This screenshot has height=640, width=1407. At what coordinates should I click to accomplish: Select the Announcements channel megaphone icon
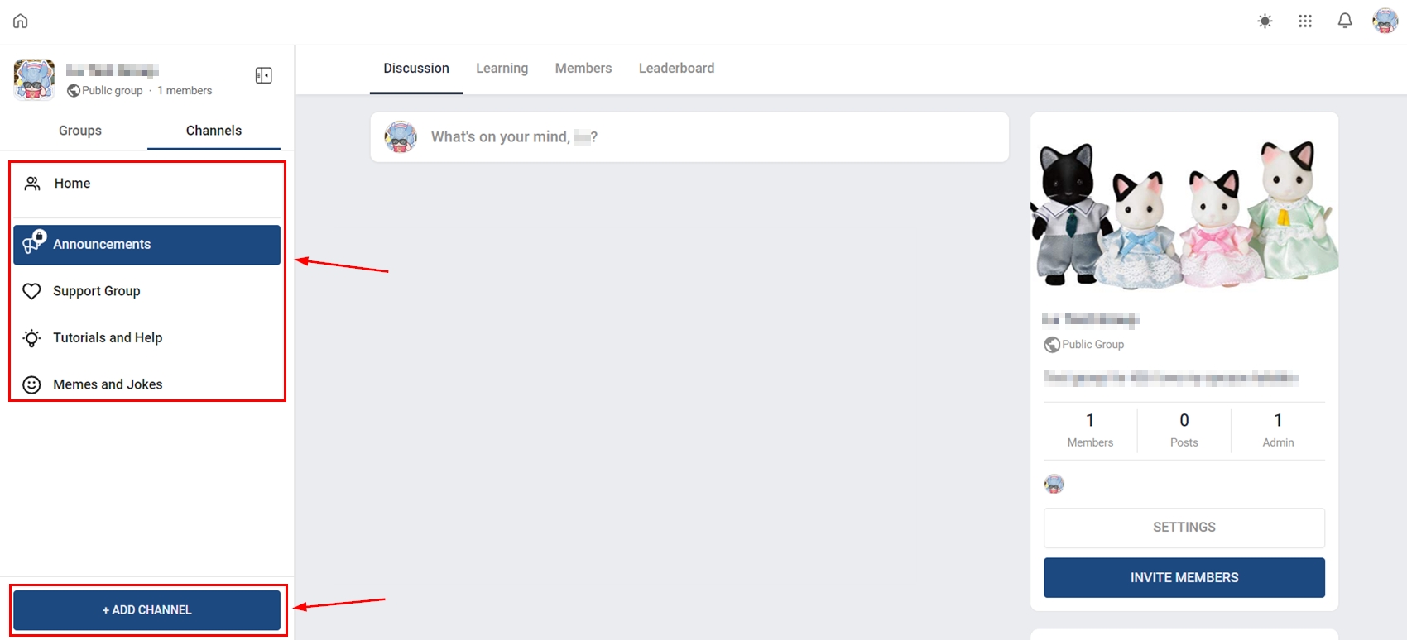(x=34, y=242)
